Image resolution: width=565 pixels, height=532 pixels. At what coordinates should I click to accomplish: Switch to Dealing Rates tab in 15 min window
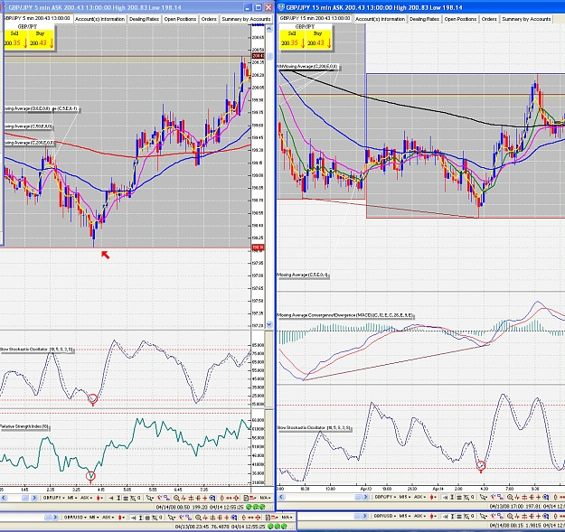coord(424,19)
